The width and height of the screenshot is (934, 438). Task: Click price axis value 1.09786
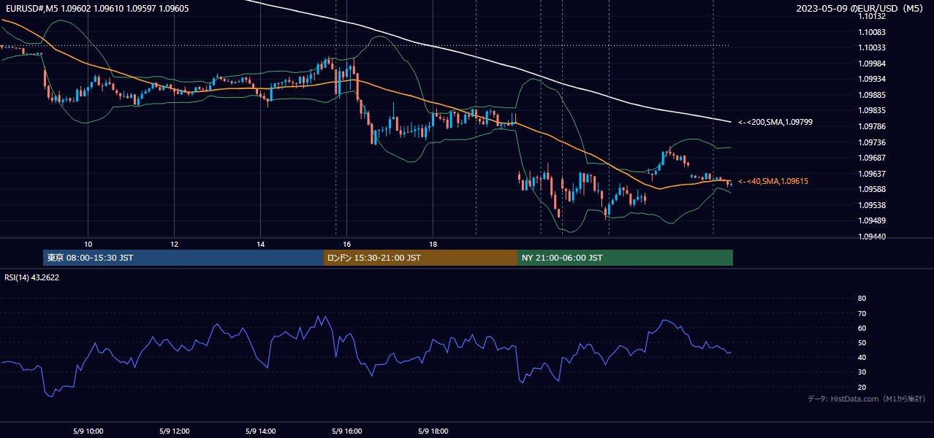coord(872,126)
